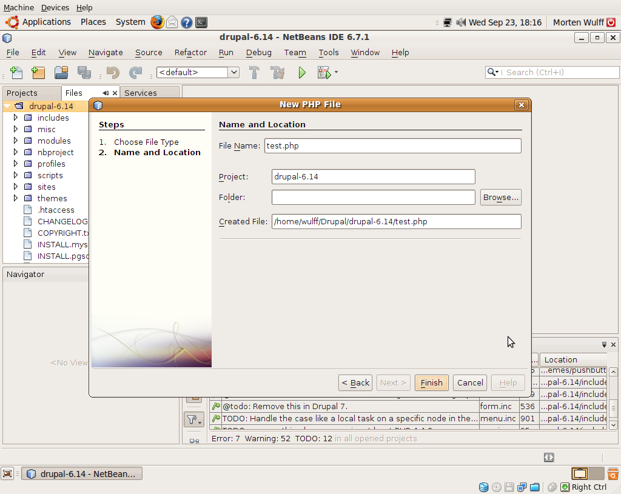This screenshot has height=494, width=621.
Task: Click the trash icon in bottom panel
Action: click(613, 473)
